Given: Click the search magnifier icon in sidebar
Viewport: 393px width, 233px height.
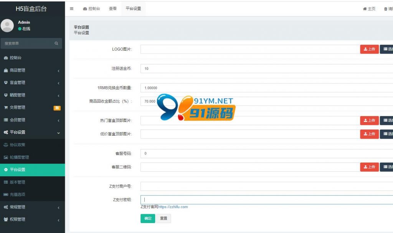Looking at the screenshot, I should click(x=56, y=43).
